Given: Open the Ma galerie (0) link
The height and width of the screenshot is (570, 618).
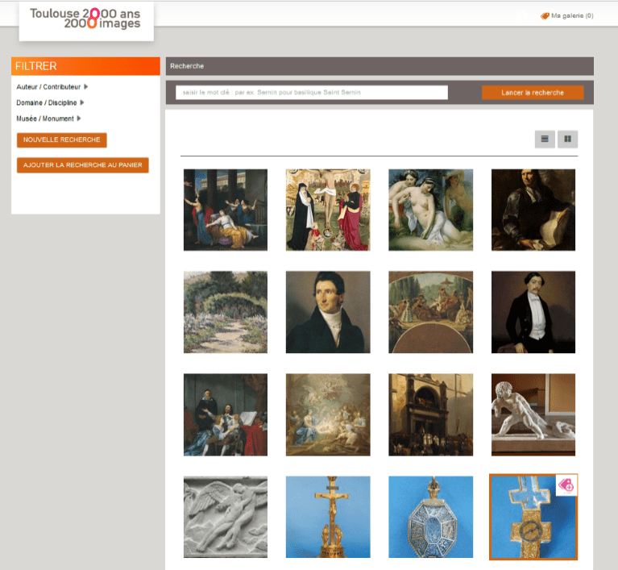Looking at the screenshot, I should (566, 16).
